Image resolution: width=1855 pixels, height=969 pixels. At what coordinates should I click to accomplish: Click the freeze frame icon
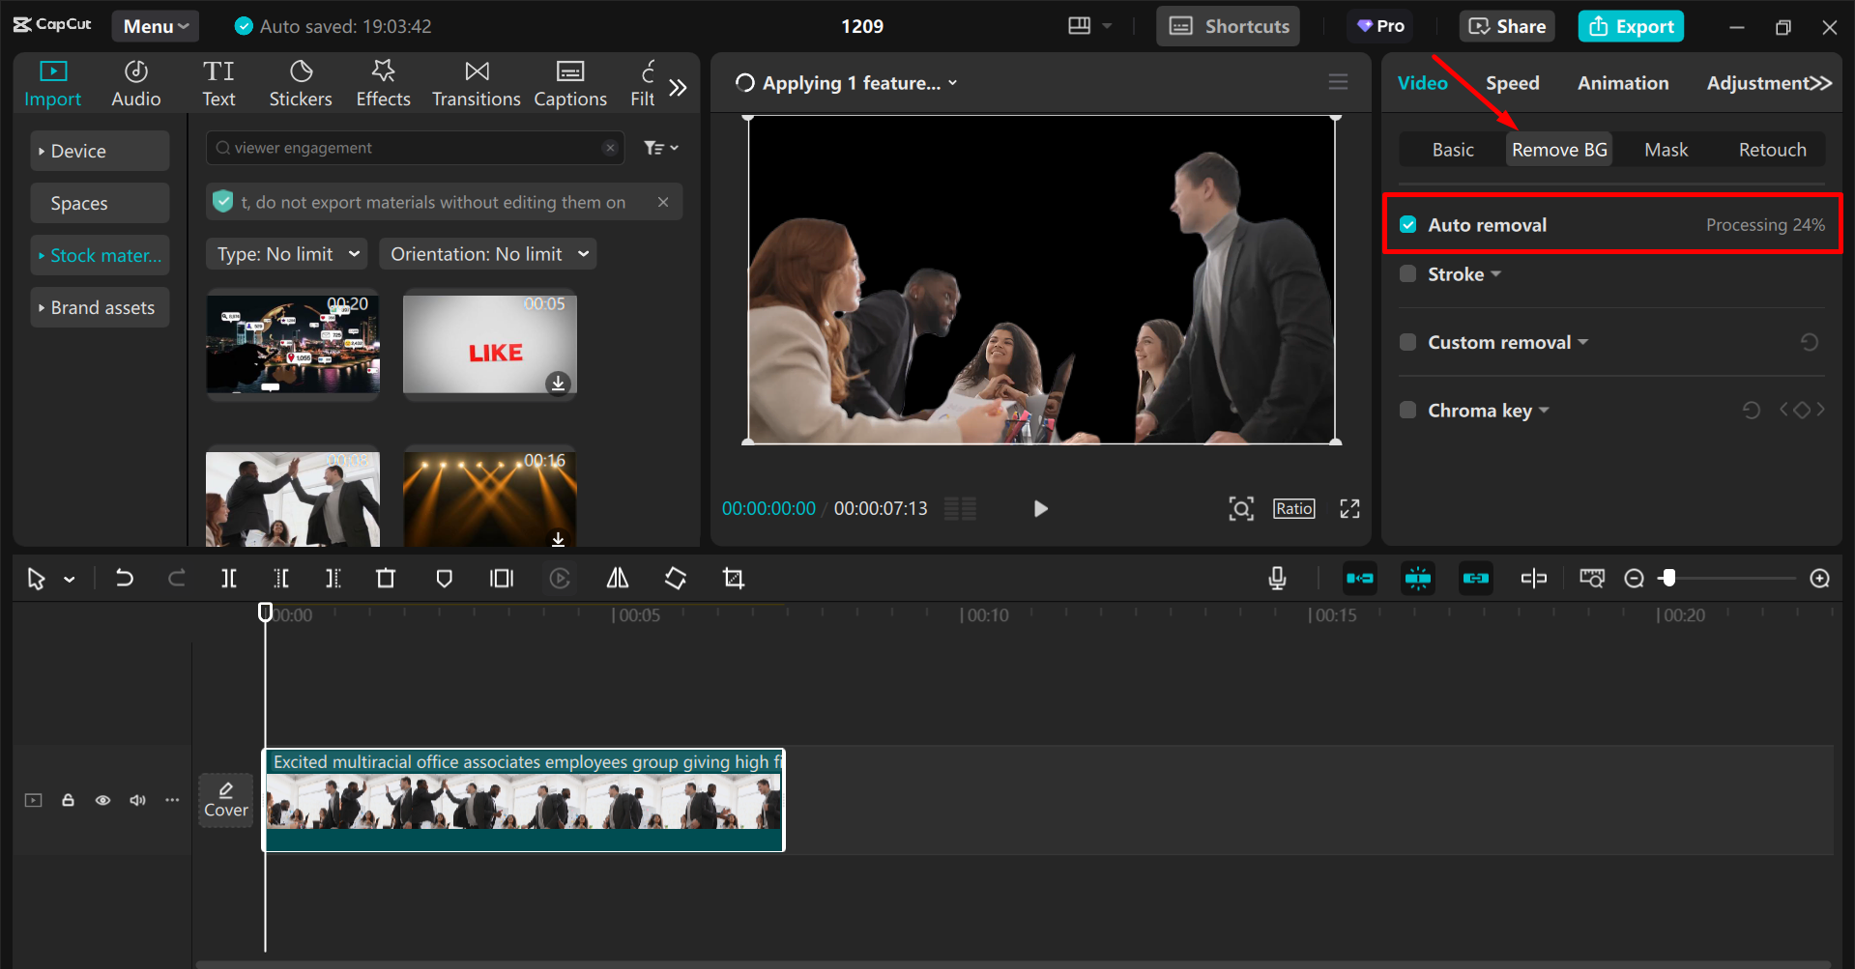pos(502,578)
